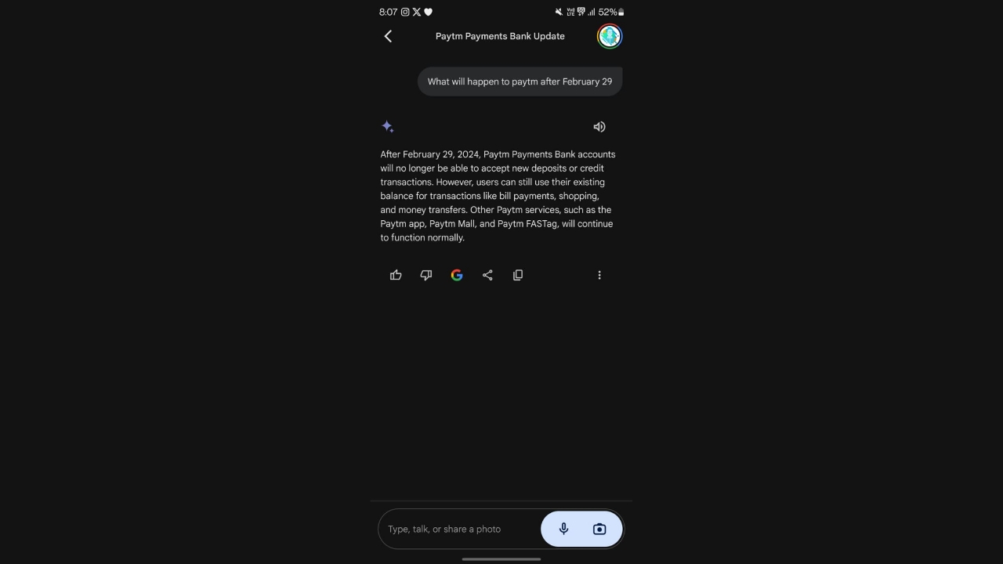Screen dimensions: 1003x564
Task: Tap the user prompt about February 29
Action: 520,81
